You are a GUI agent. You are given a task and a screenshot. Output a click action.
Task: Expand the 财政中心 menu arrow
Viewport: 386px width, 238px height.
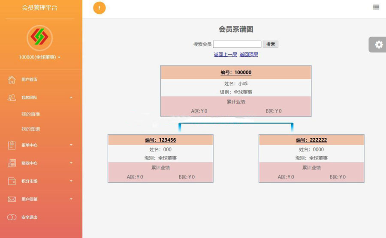[x=71, y=163]
